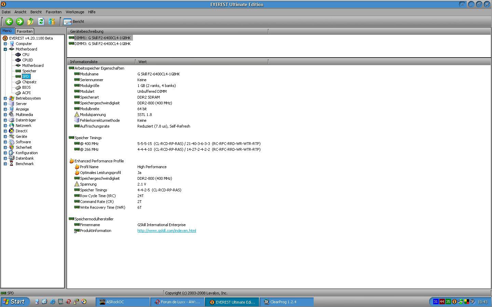The image size is (492, 307).
Task: Switch to Forum de Luxx taskbar window
Action: point(178,302)
